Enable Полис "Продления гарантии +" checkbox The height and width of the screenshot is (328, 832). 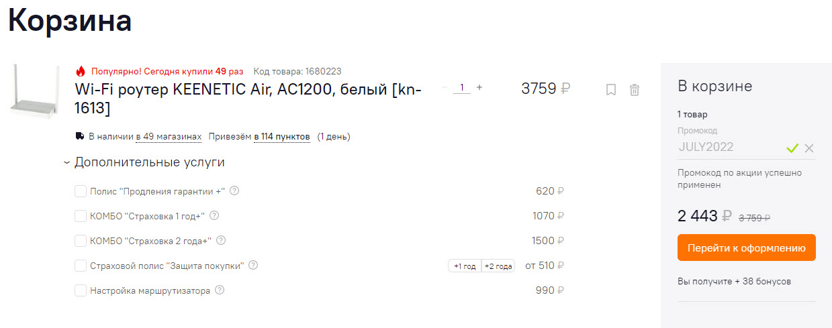[81, 192]
